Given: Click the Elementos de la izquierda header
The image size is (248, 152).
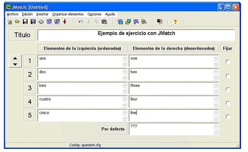Looking at the screenshot, I should coord(83,48).
